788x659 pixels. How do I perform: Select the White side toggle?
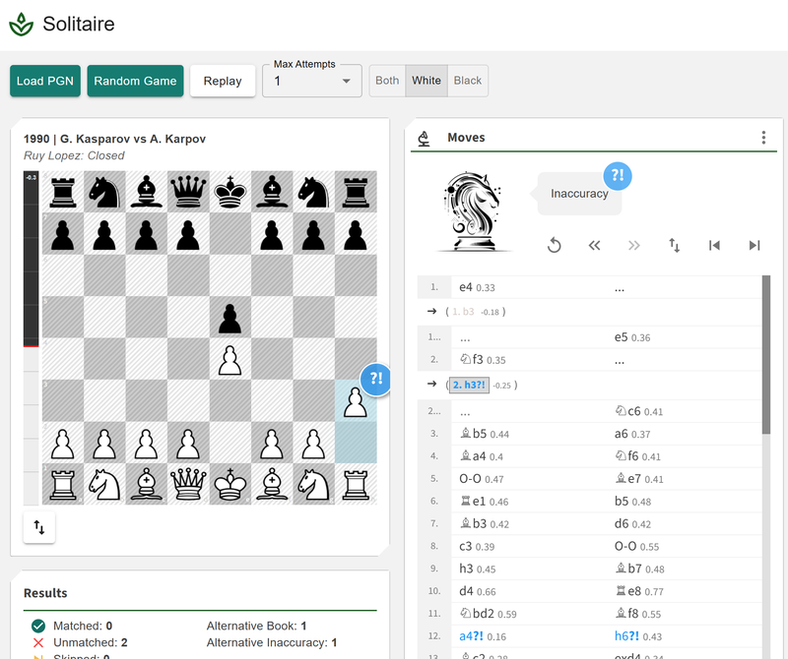coord(427,81)
